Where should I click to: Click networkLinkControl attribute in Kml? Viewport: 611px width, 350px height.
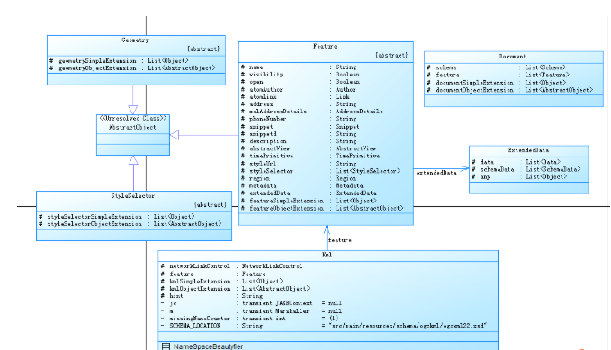231,266
